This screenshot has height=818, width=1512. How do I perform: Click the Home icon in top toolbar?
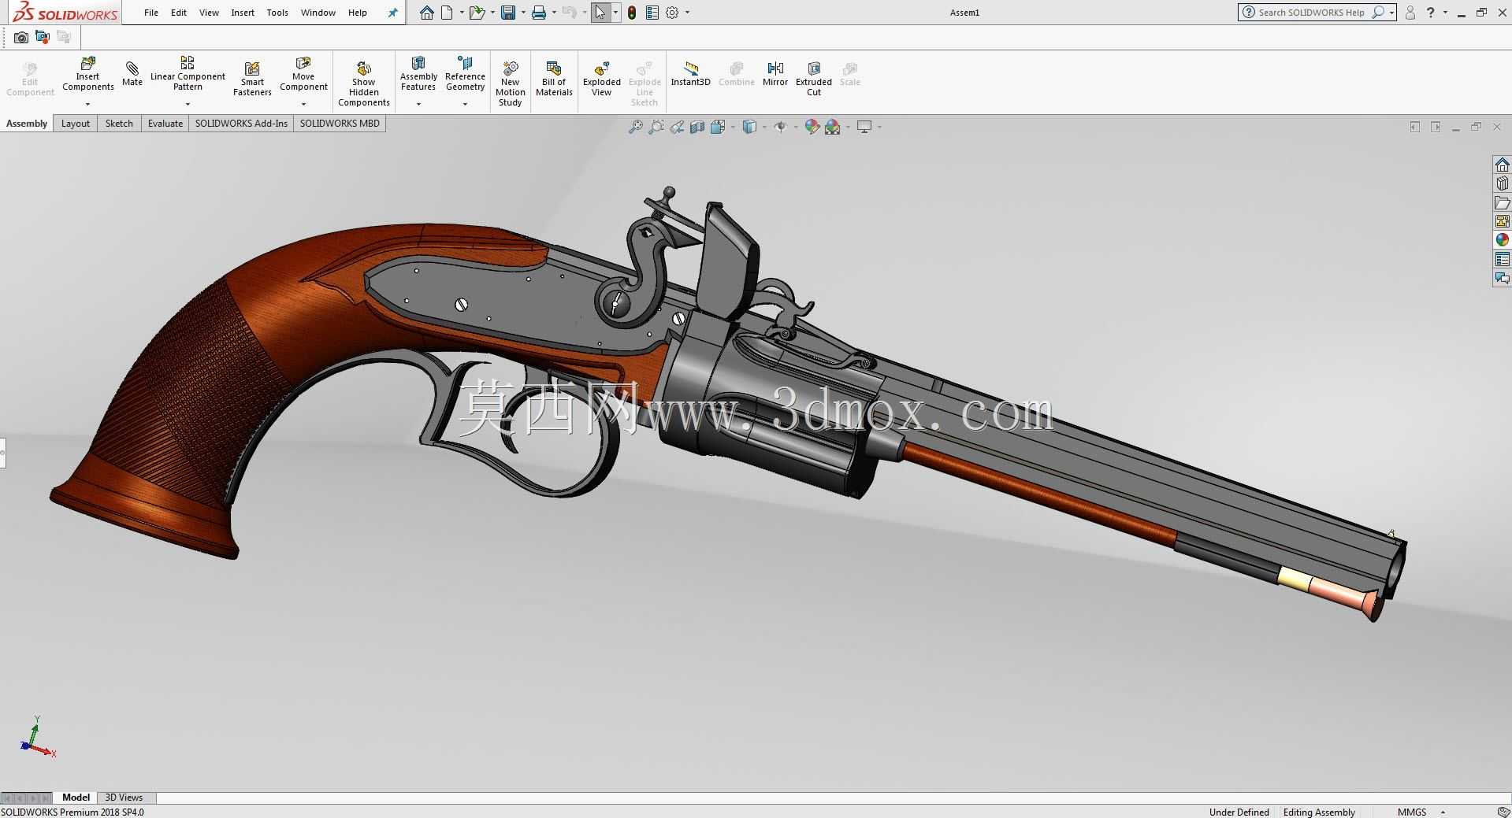click(426, 13)
